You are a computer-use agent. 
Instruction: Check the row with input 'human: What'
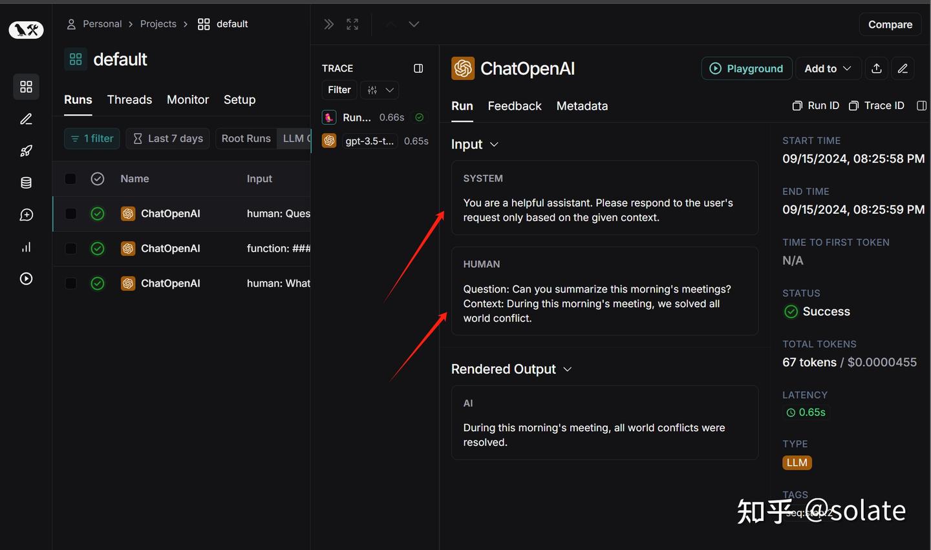pyautogui.click(x=70, y=283)
